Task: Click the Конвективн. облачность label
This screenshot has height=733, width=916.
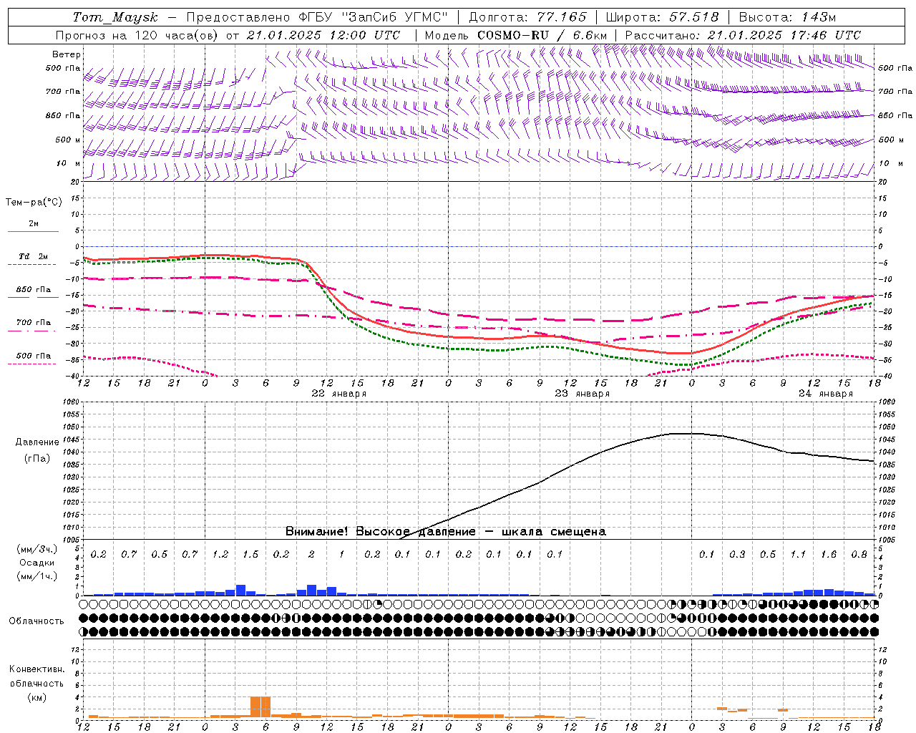Action: [36, 676]
